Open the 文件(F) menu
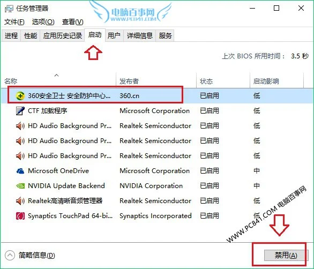This screenshot has height=269, width=314. [14, 21]
